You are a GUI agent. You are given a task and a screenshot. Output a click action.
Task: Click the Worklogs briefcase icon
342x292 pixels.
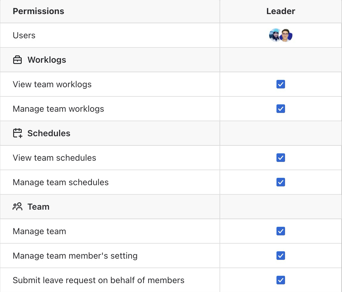(17, 60)
